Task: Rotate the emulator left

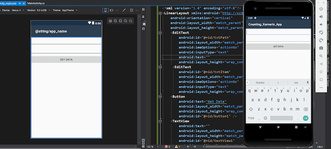Action: pyautogui.click(x=321, y=33)
